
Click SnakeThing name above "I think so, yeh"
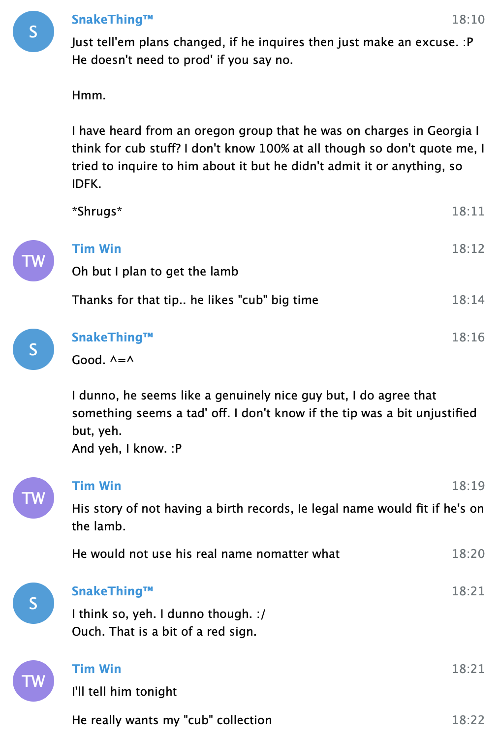[x=112, y=591]
